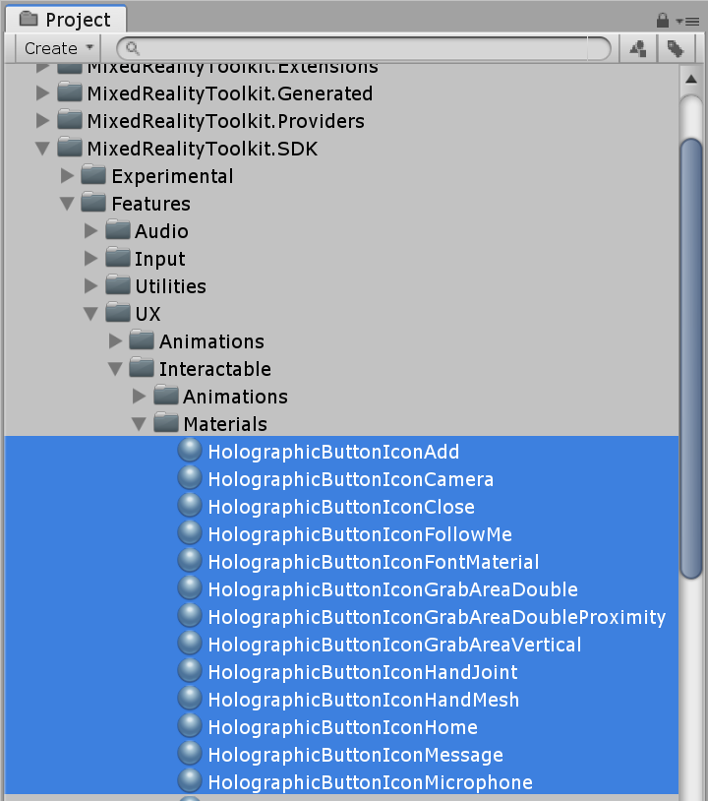This screenshot has height=801, width=708.
Task: Click the vertical scrollbar thumb
Action: point(691,358)
